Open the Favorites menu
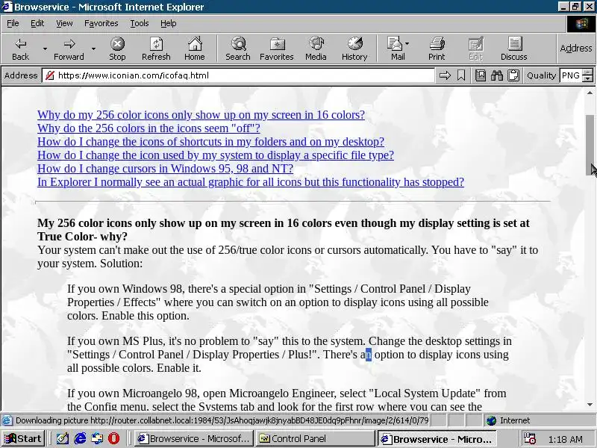This screenshot has height=448, width=597. coord(101,24)
